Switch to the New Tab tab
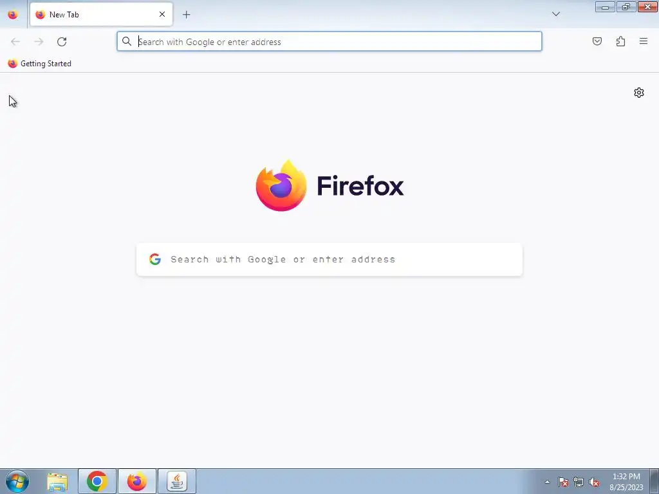The width and height of the screenshot is (659, 494). pyautogui.click(x=101, y=15)
